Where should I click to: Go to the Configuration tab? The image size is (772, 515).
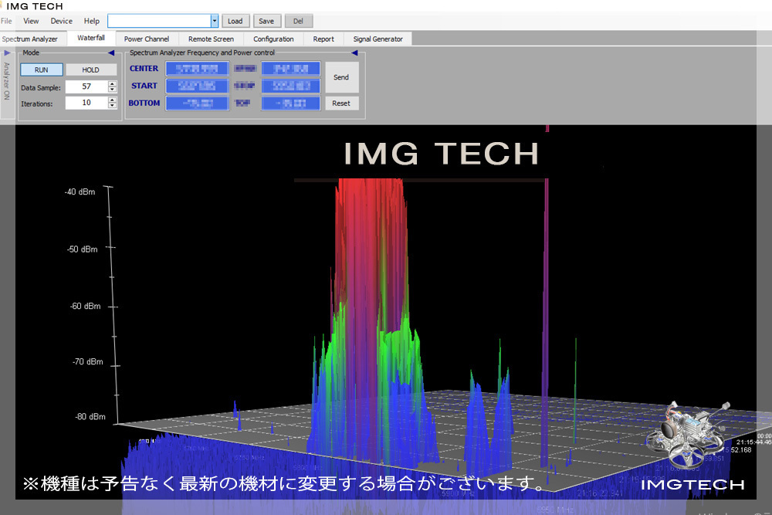point(273,39)
